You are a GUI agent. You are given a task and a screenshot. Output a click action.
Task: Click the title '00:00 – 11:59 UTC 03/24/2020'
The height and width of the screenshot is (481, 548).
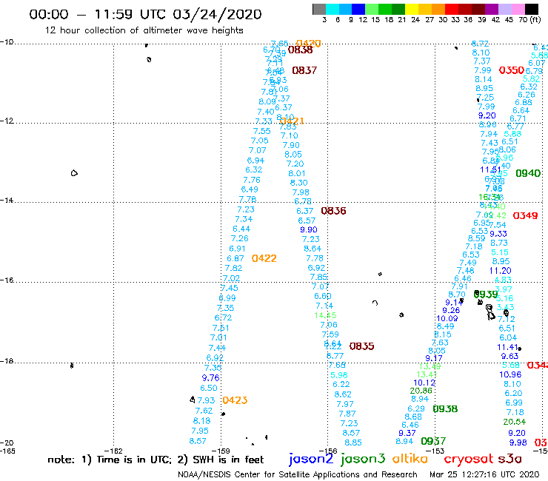click(x=145, y=14)
